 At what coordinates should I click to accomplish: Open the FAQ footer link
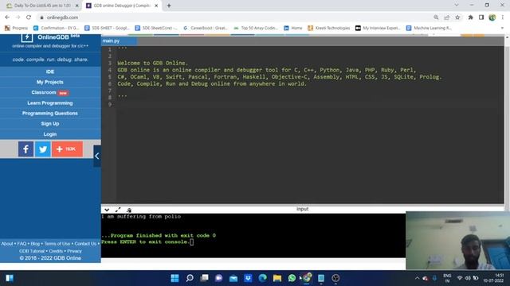point(22,244)
